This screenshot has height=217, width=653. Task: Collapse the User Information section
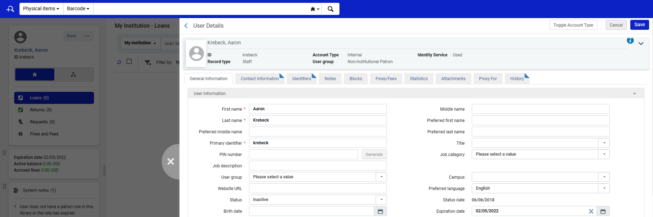[x=634, y=94]
